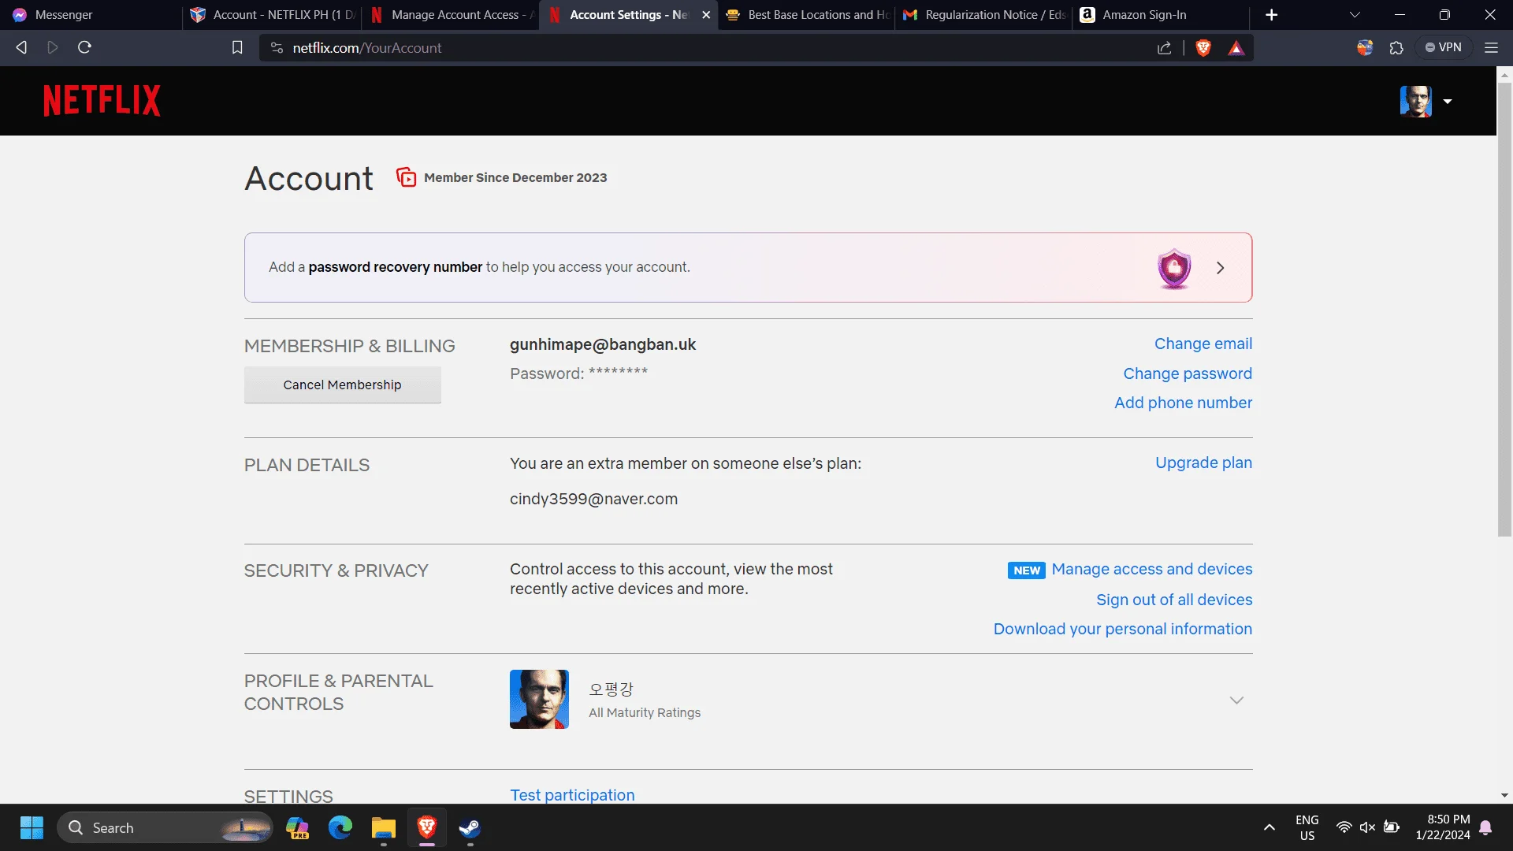View site information icon in address bar

pyautogui.click(x=277, y=48)
